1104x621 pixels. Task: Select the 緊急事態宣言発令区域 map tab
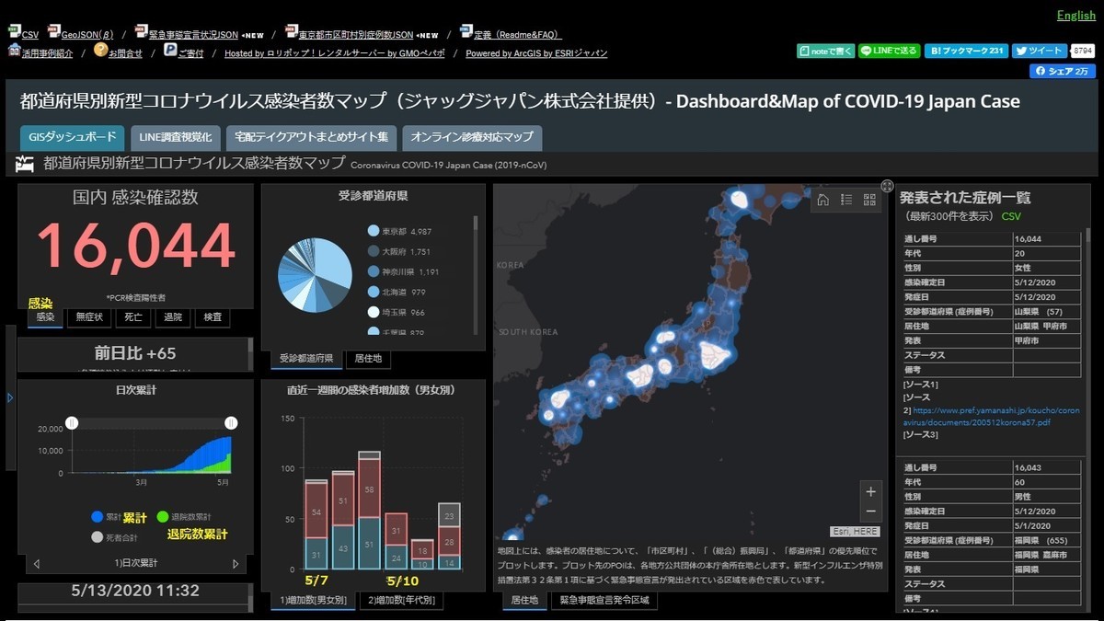pyautogui.click(x=604, y=601)
